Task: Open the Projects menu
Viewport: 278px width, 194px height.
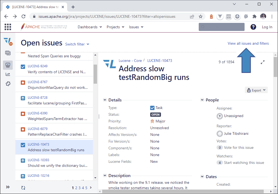Action: [x=115, y=27]
